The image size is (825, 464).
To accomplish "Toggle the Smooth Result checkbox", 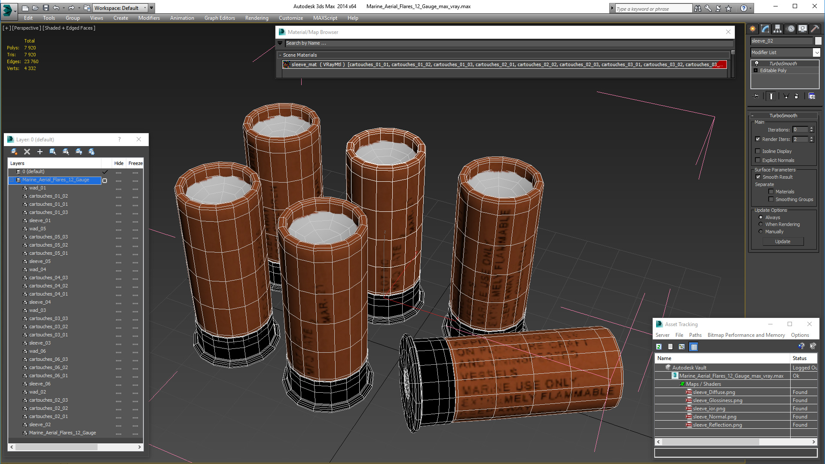I will [x=758, y=177].
